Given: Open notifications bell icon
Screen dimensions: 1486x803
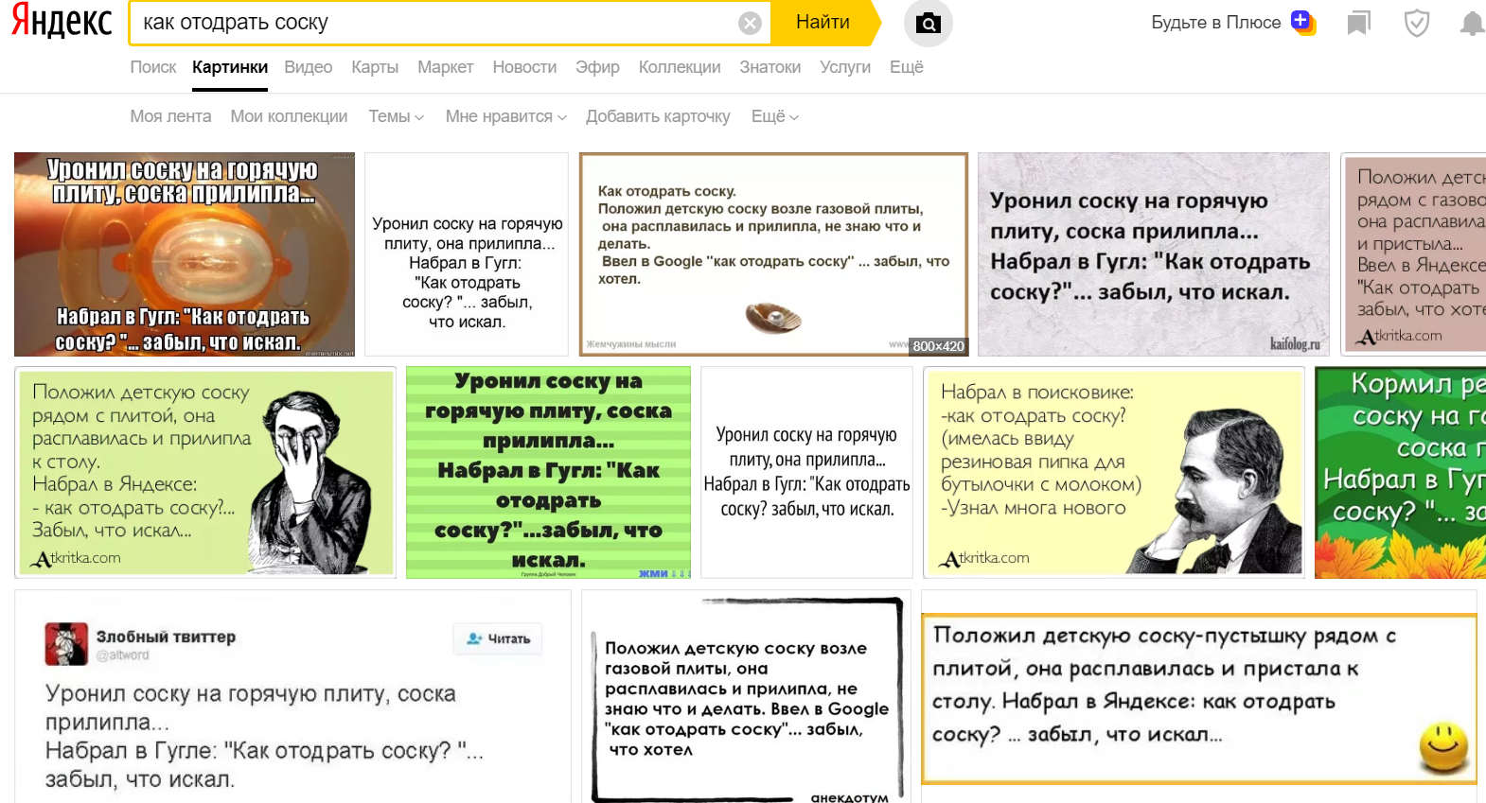Looking at the screenshot, I should click(1472, 23).
